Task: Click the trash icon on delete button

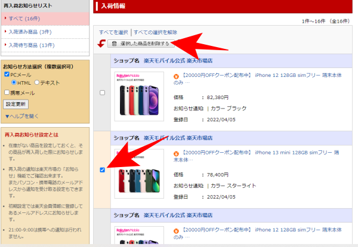Action: pos(115,44)
